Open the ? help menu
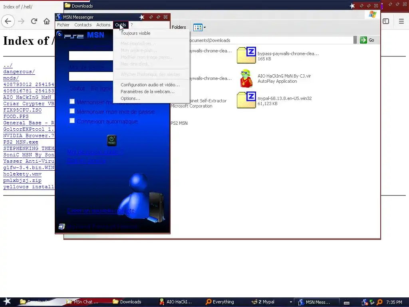The width and height of the screenshot is (409, 307). 132,25
